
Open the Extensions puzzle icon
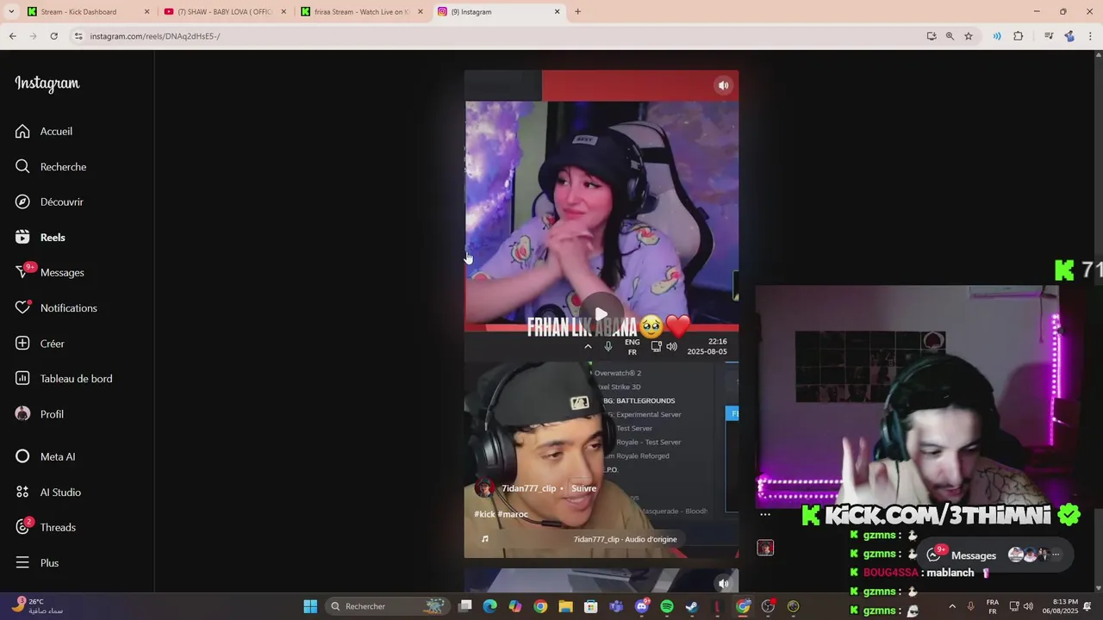[x=1019, y=36]
